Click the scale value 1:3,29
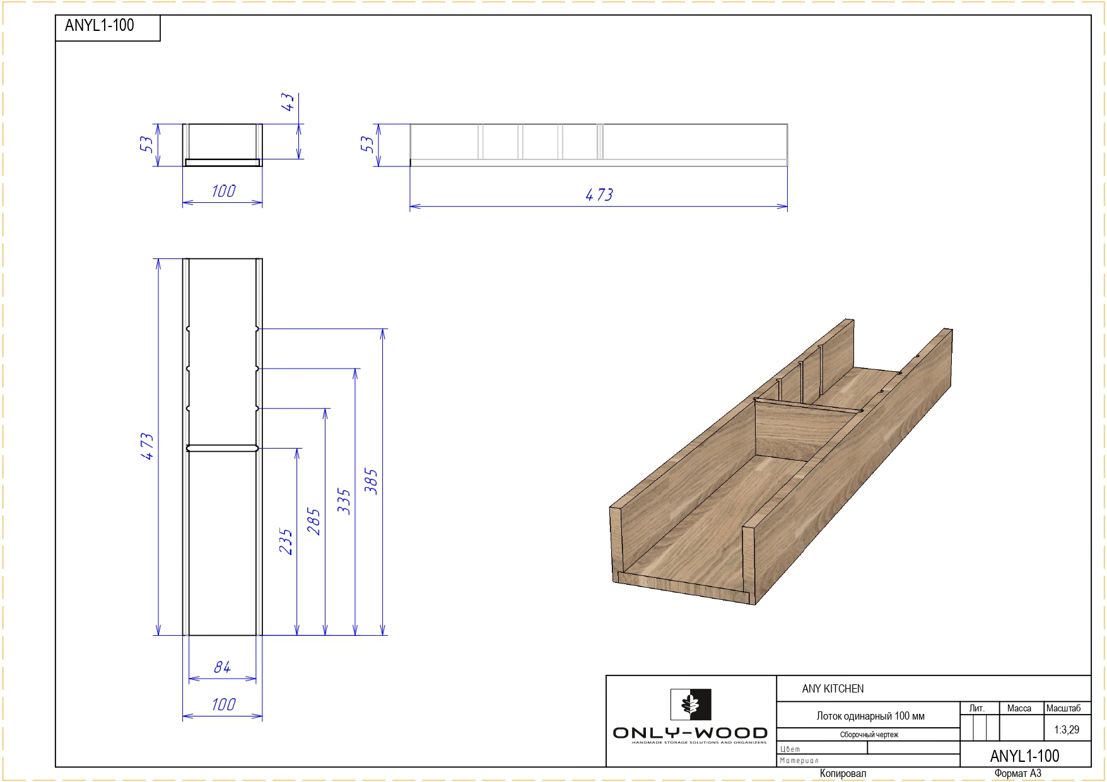 tap(1066, 730)
